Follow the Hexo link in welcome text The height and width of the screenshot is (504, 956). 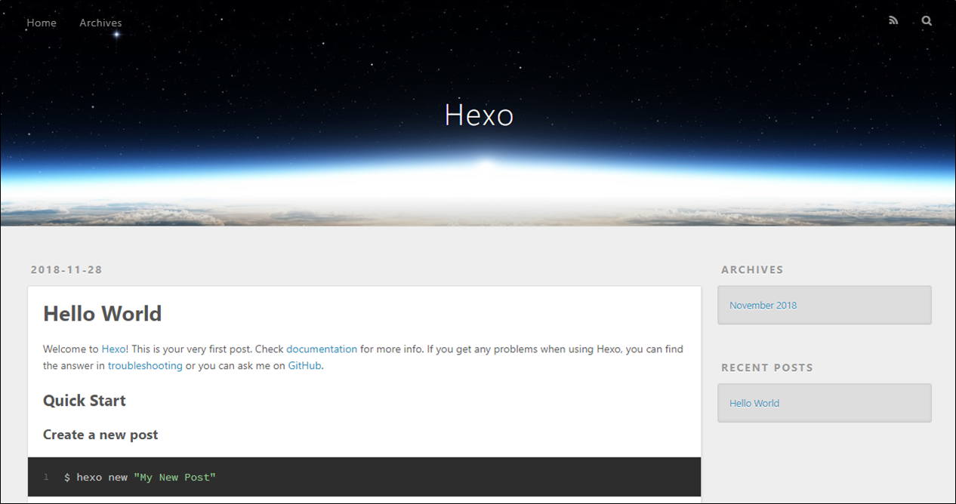point(113,349)
